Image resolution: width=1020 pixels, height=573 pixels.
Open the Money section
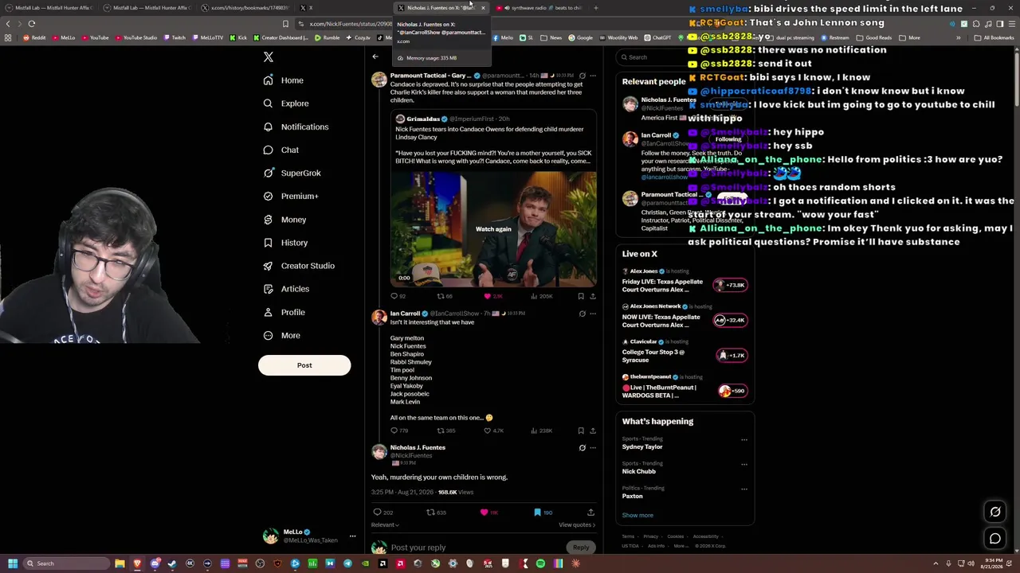[284, 220]
